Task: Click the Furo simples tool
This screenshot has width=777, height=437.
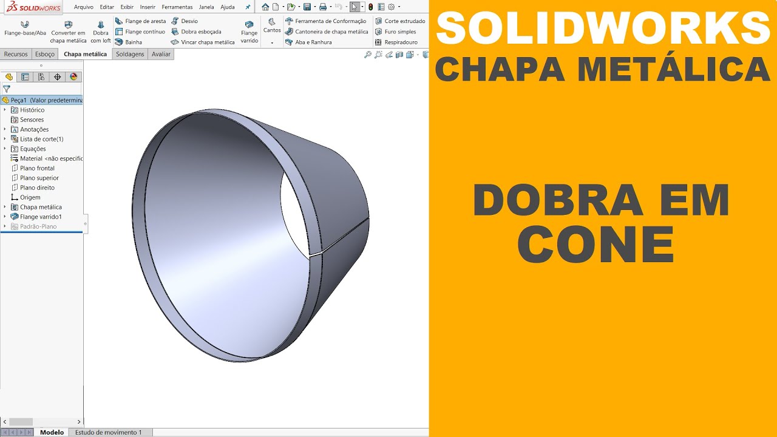Action: [395, 32]
